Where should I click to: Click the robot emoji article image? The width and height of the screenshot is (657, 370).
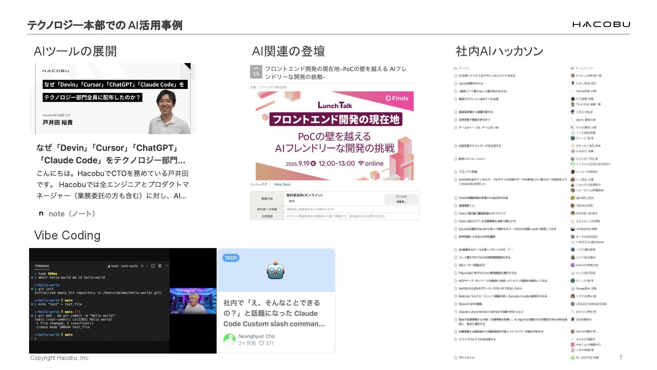[x=275, y=270]
